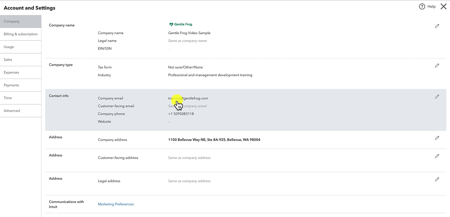Open the Time settings tab
The width and height of the screenshot is (450, 217).
click(x=21, y=98)
